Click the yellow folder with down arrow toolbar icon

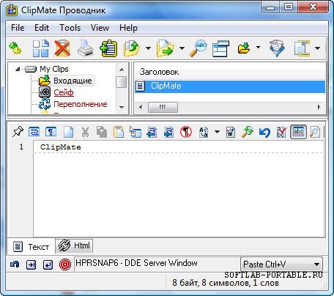click(244, 48)
